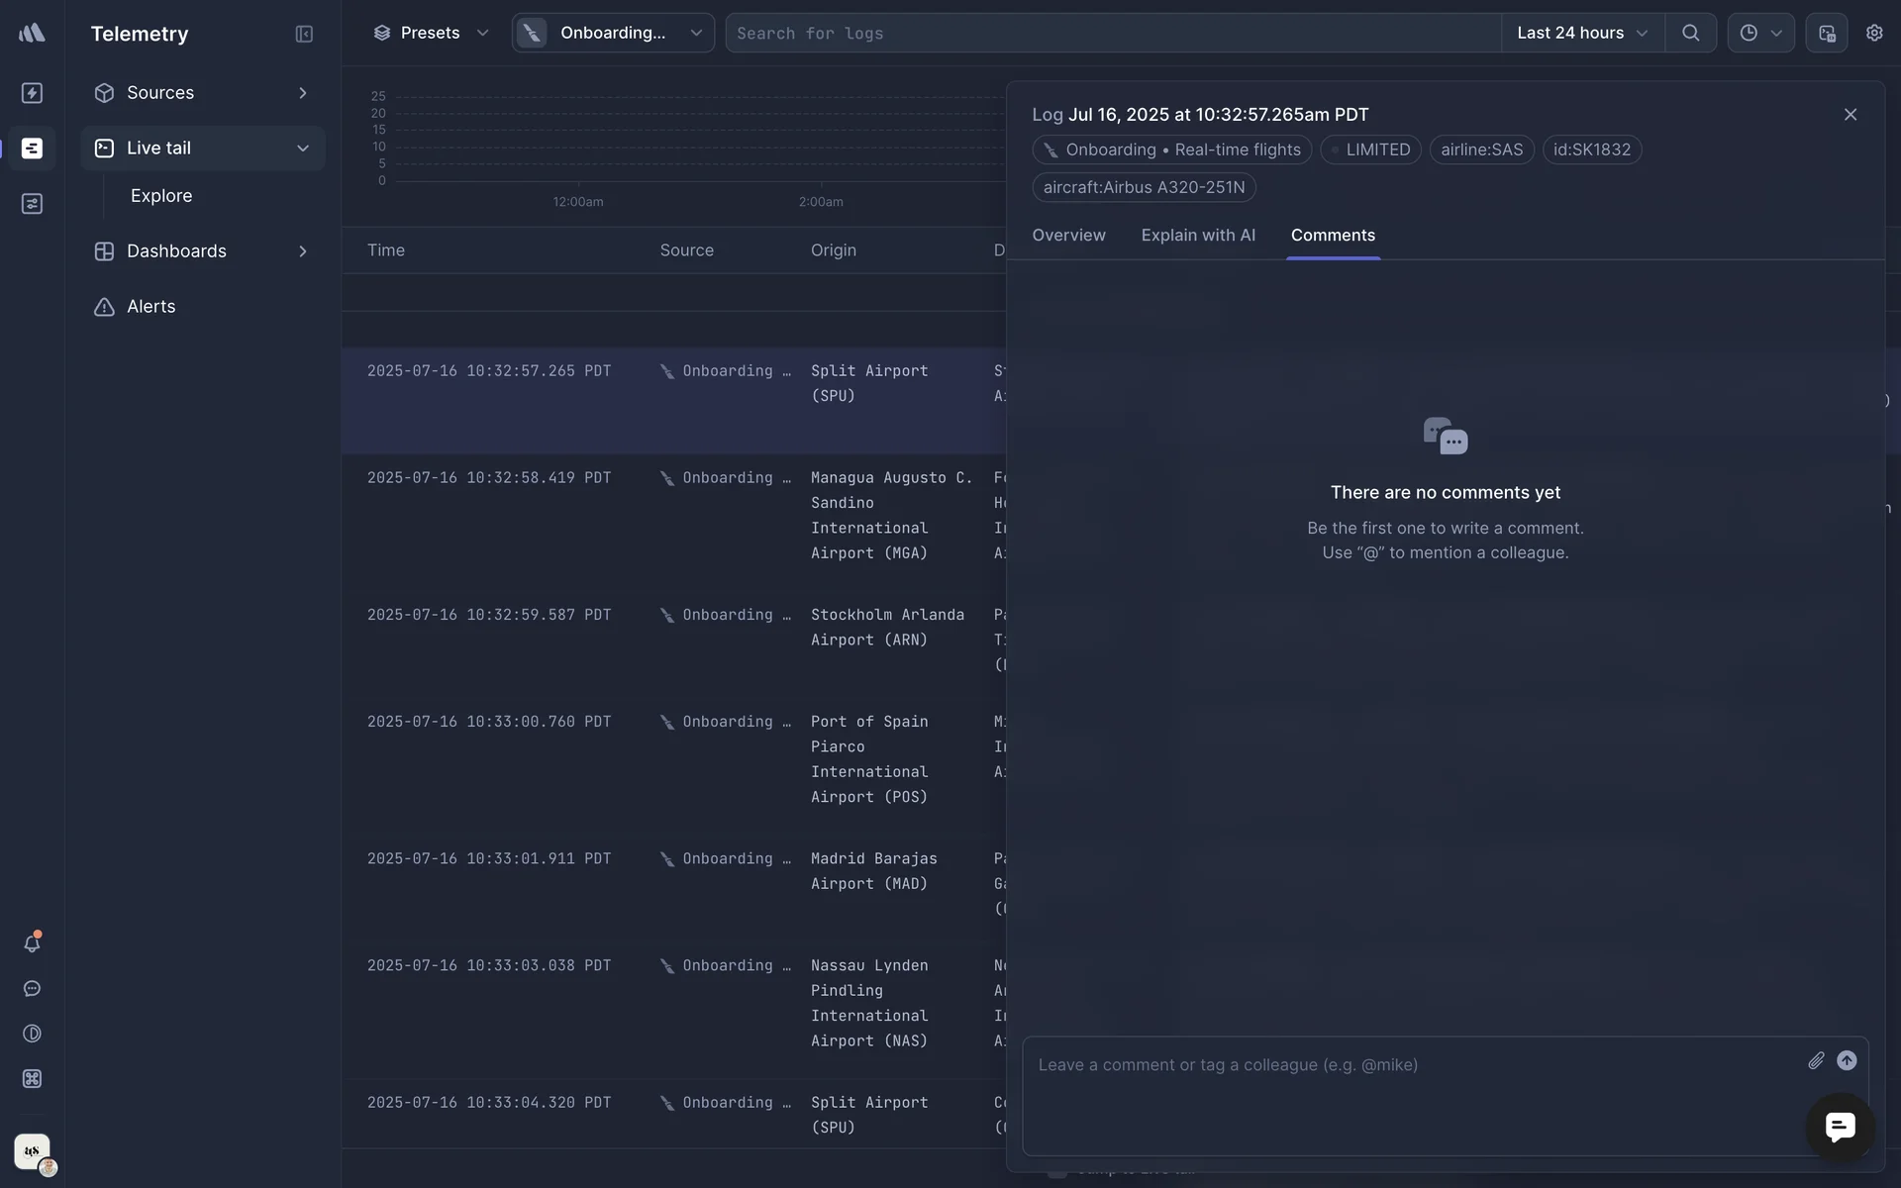Click the search magnifier icon
The height and width of the screenshot is (1188, 1901).
pos(1690,33)
